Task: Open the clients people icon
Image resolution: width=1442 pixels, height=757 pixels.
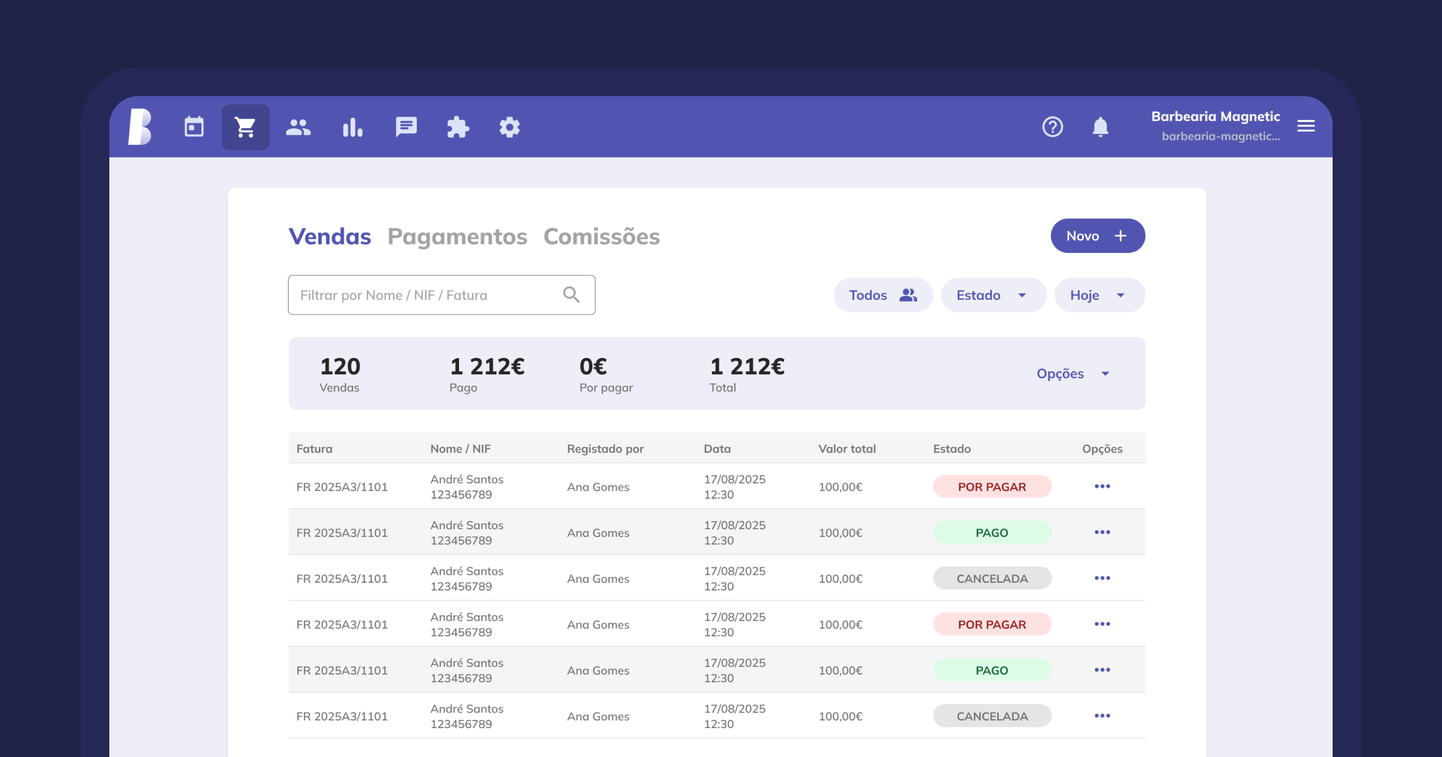Action: [x=298, y=127]
